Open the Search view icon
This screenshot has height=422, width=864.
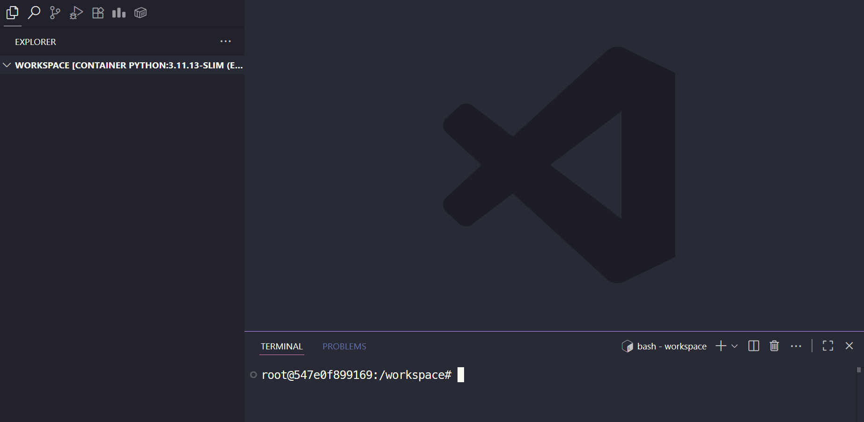click(x=34, y=13)
